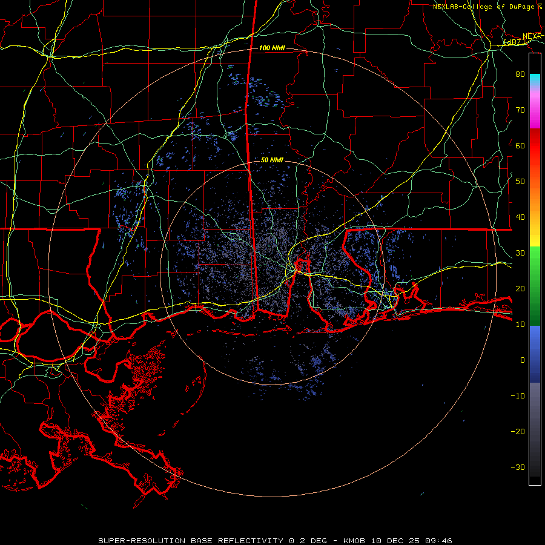Image resolution: width=545 pixels, height=545 pixels.
Task: Select the -10 value on reflectivity scale
Action: click(518, 396)
